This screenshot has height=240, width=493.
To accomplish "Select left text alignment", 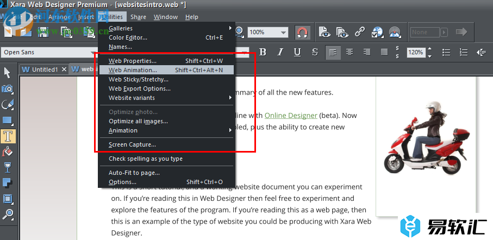I will tap(333, 52).
